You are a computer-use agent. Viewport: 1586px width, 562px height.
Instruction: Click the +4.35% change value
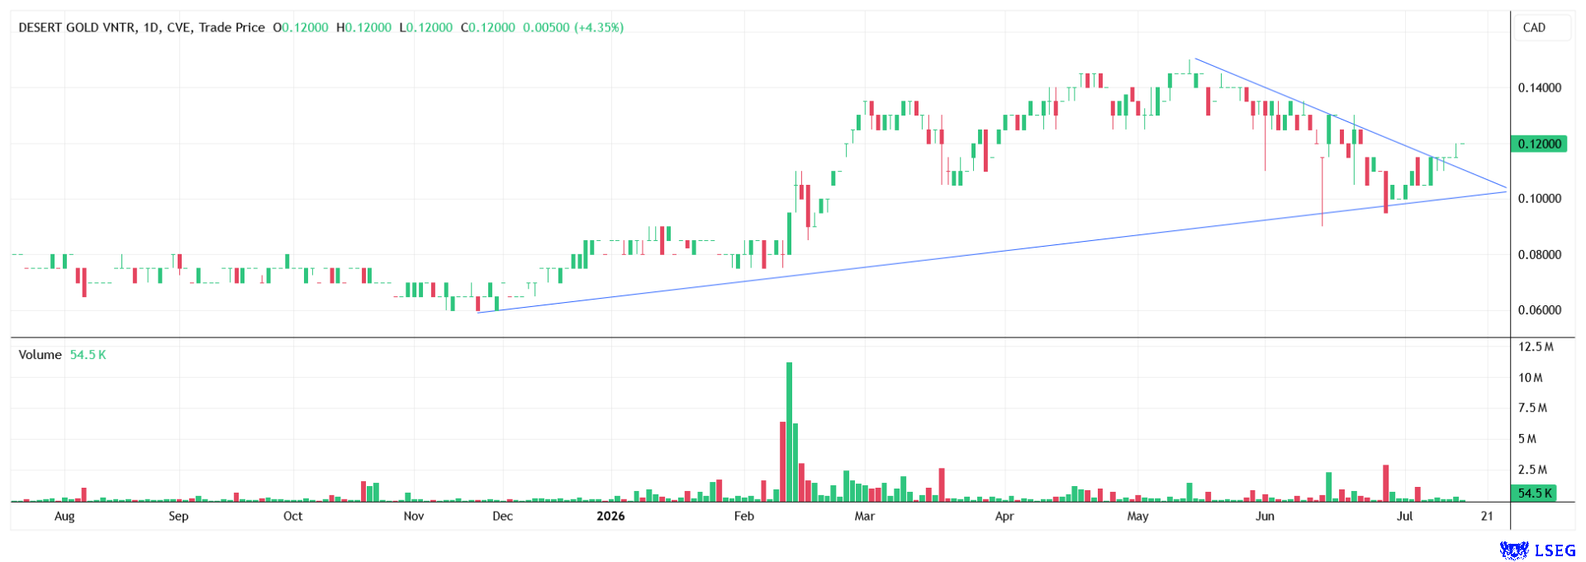(x=599, y=27)
